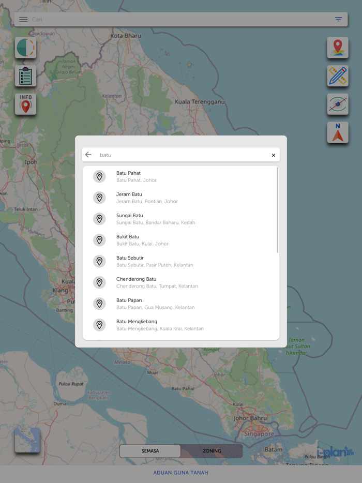Select the Batu Sebutir, Pasir Puteh result
Viewport: 362px width, 483px height.
[x=181, y=261]
